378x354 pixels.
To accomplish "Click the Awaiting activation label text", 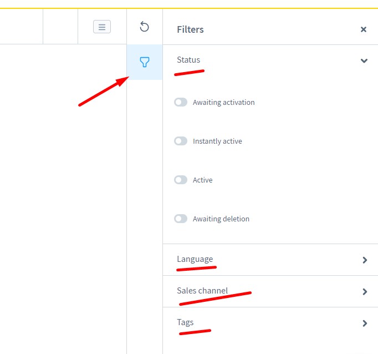I will 223,103.
